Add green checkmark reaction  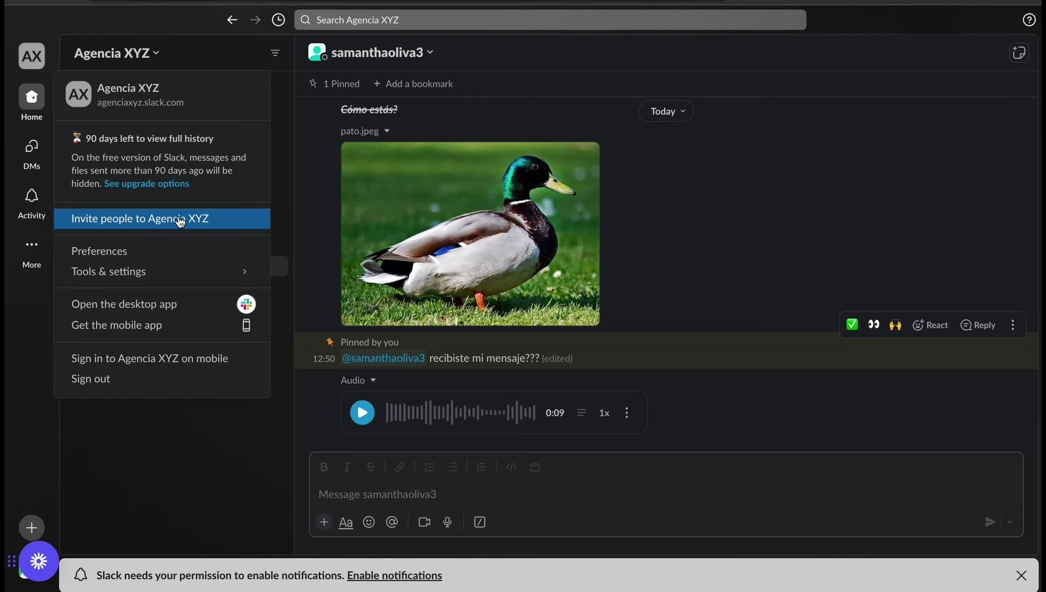852,325
